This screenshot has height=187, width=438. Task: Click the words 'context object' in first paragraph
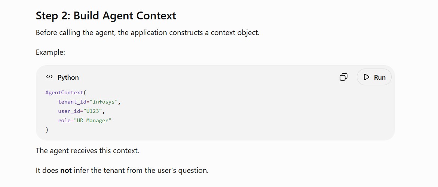pos(235,33)
